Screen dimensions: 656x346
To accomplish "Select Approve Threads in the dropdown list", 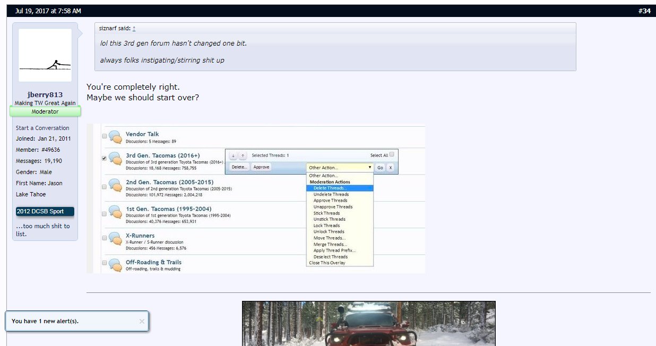I will [x=331, y=201].
